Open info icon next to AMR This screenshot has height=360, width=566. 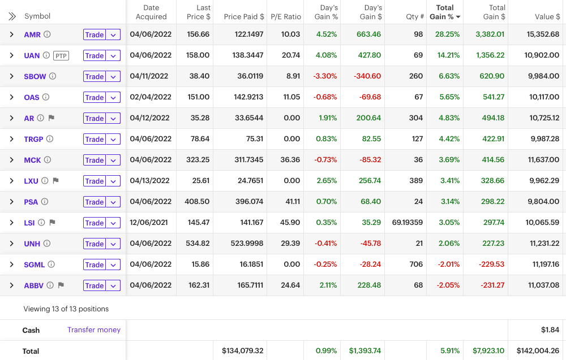[47, 34]
